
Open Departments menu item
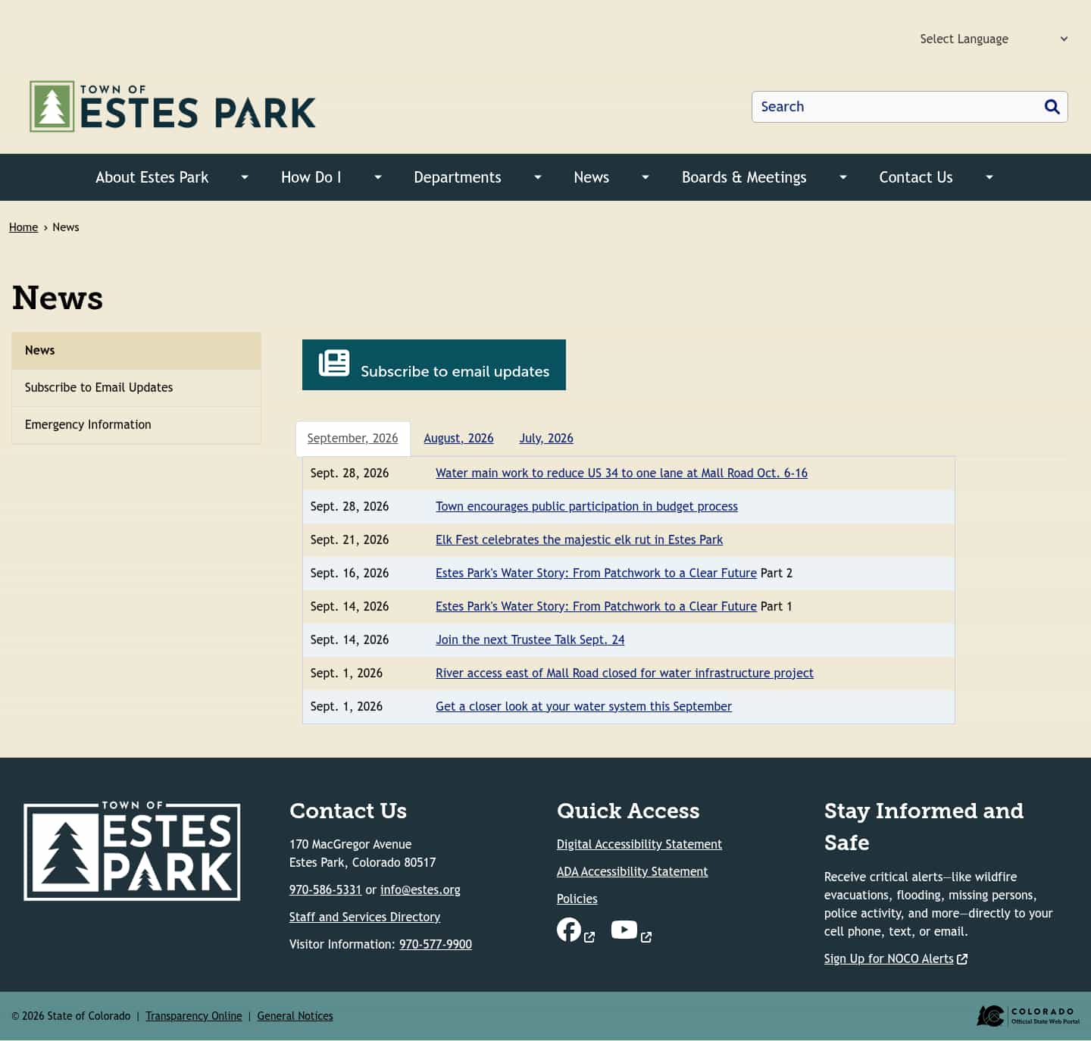coord(458,177)
